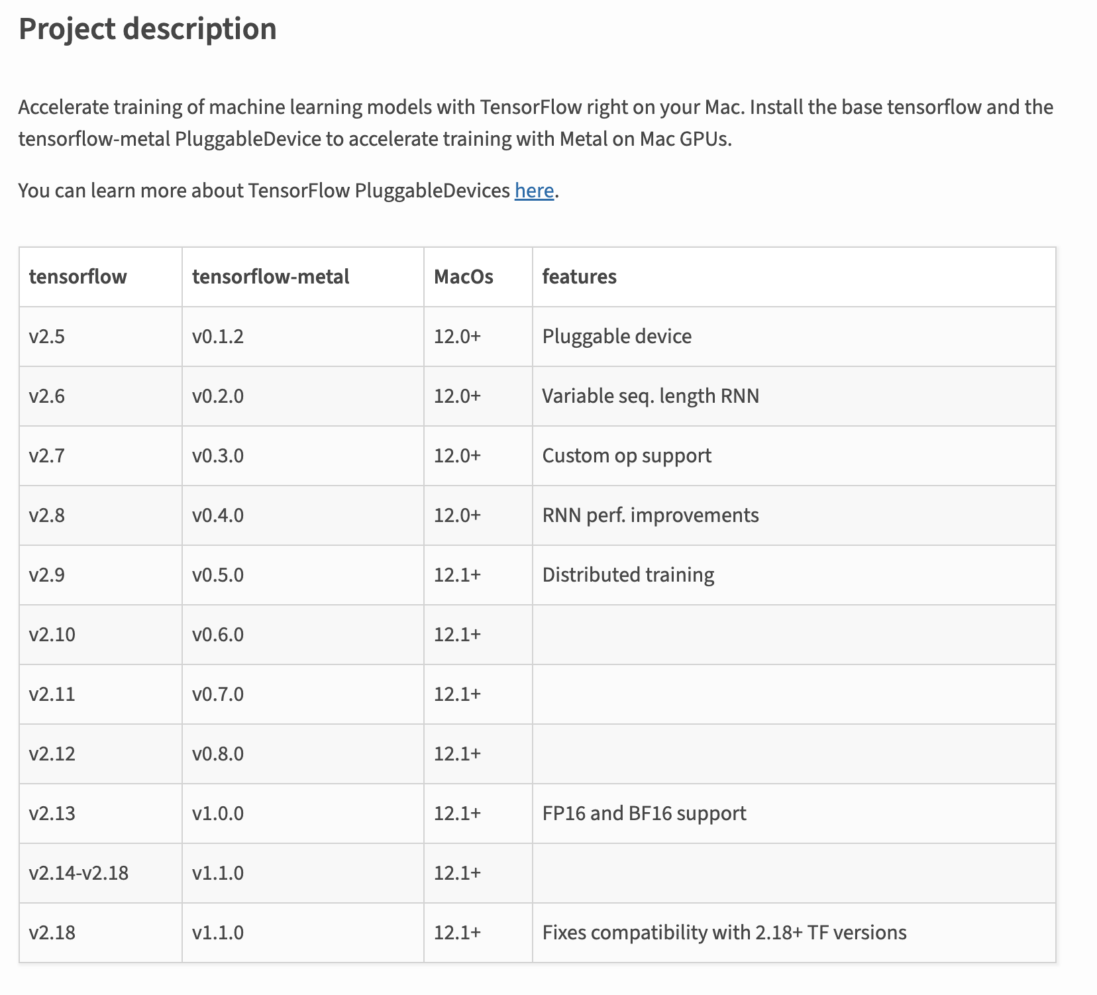
Task: Click the "FP16 and BF16 support" text
Action: click(x=644, y=813)
